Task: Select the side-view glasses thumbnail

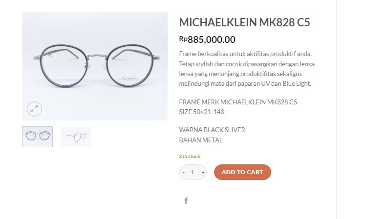Action: (76, 137)
